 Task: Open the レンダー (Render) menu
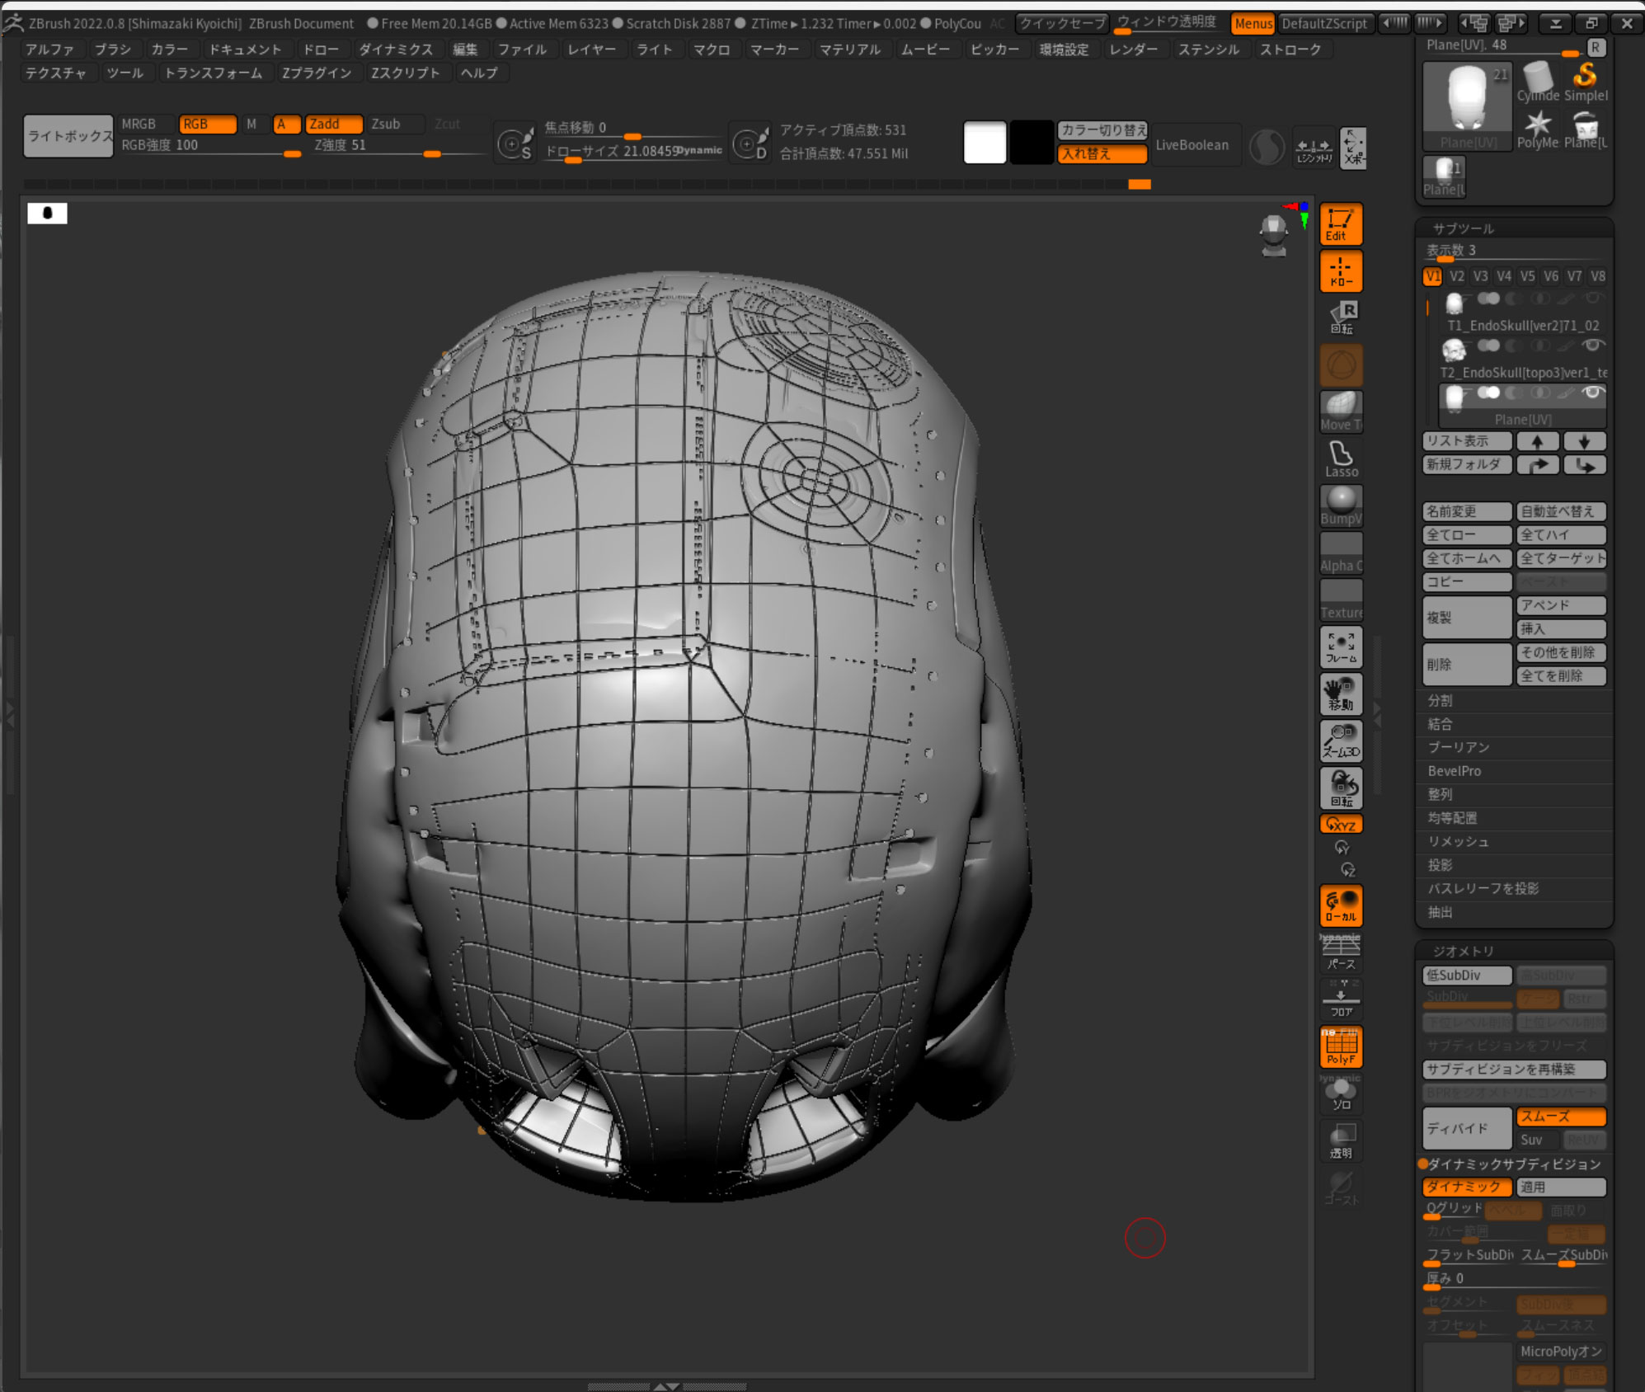1133,49
